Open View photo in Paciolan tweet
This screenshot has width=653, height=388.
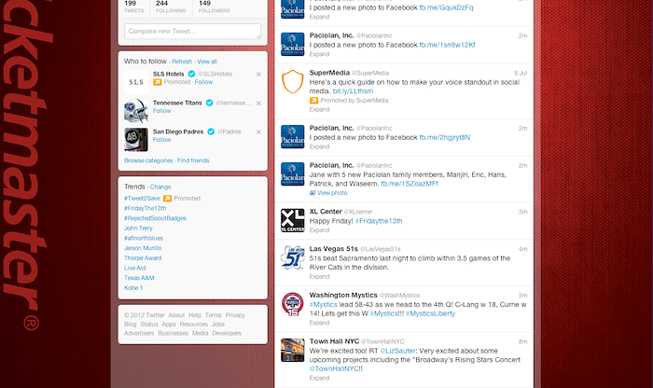pyautogui.click(x=328, y=193)
